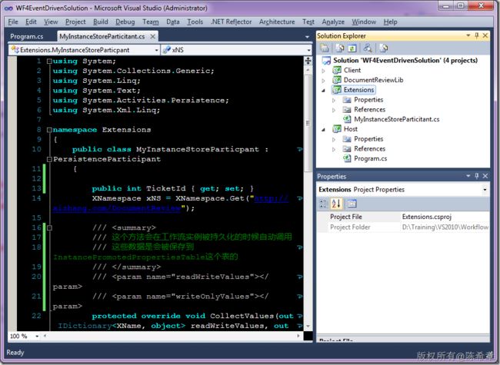
Task: Click Refresh icon in Solution Explorer toolbar
Action: tap(352, 48)
